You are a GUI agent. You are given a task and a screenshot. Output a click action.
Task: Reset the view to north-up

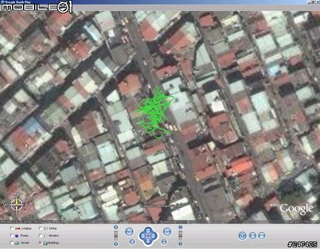click(x=133, y=242)
